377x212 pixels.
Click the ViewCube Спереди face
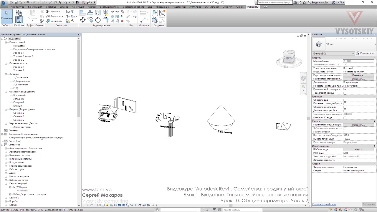(288, 58)
